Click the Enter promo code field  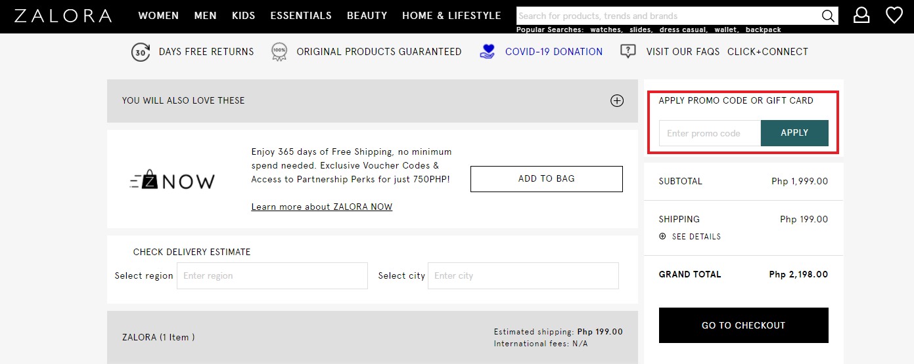point(710,133)
